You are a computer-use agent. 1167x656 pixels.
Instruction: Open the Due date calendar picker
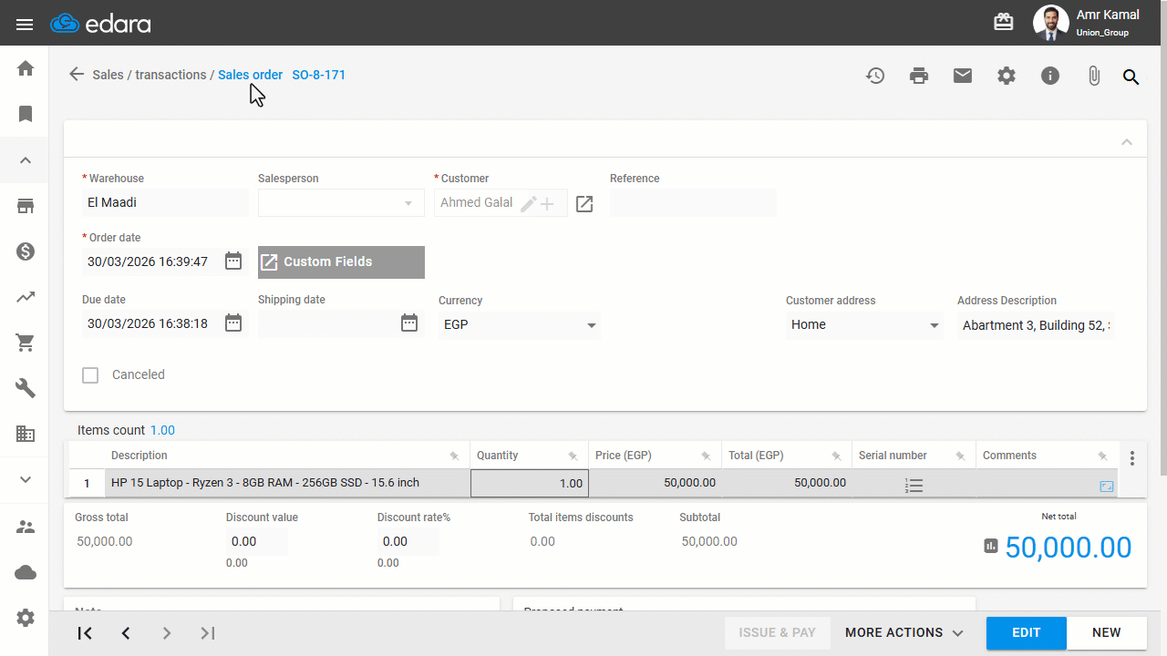point(233,323)
